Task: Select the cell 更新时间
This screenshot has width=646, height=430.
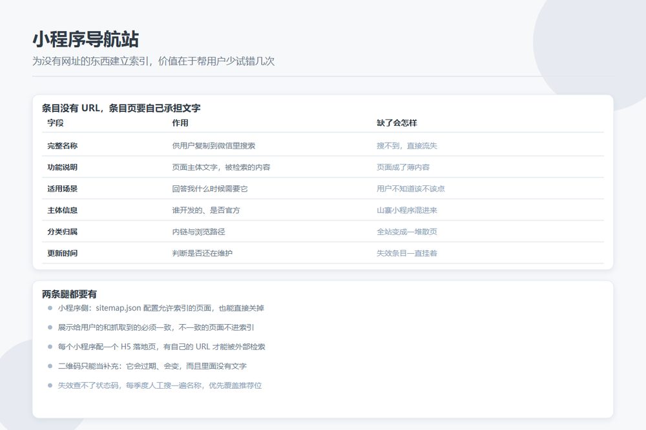Action: pos(62,253)
